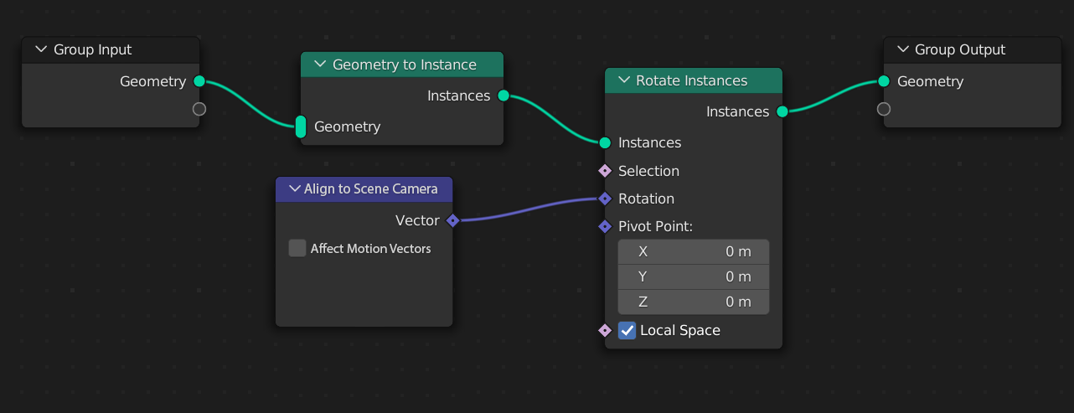Click the Geometry label in Group Output
This screenshot has height=413, width=1074.
click(x=930, y=81)
